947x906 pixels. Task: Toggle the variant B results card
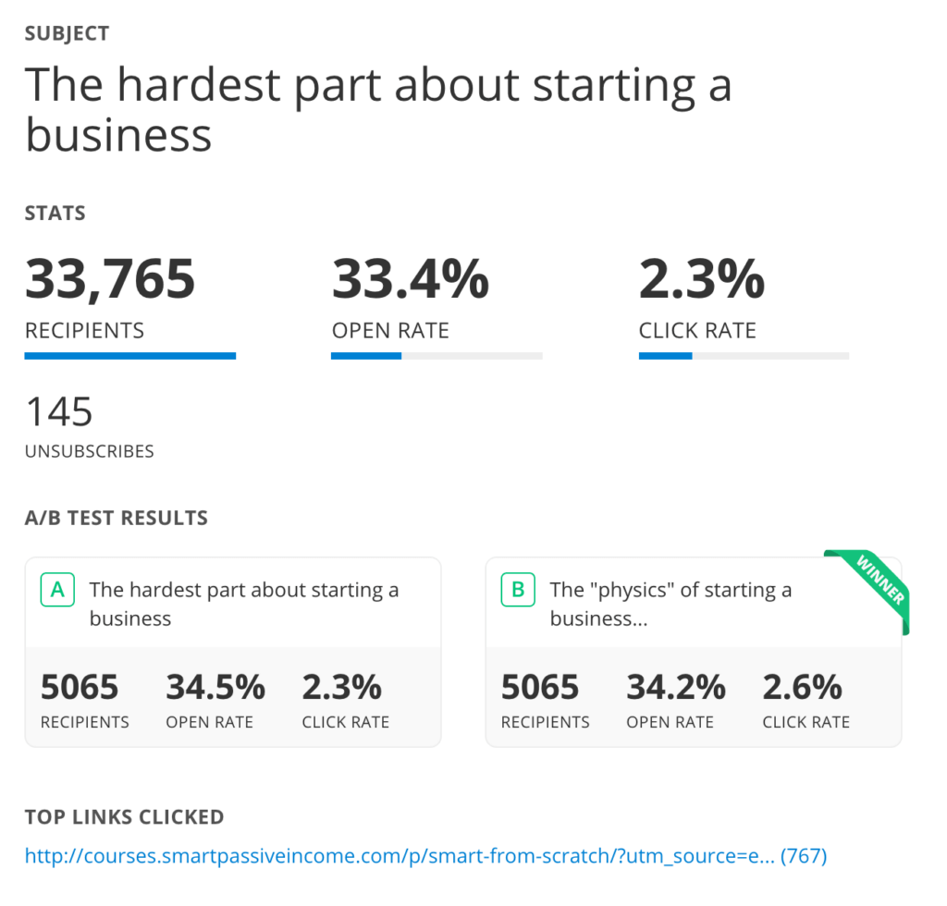coord(694,652)
